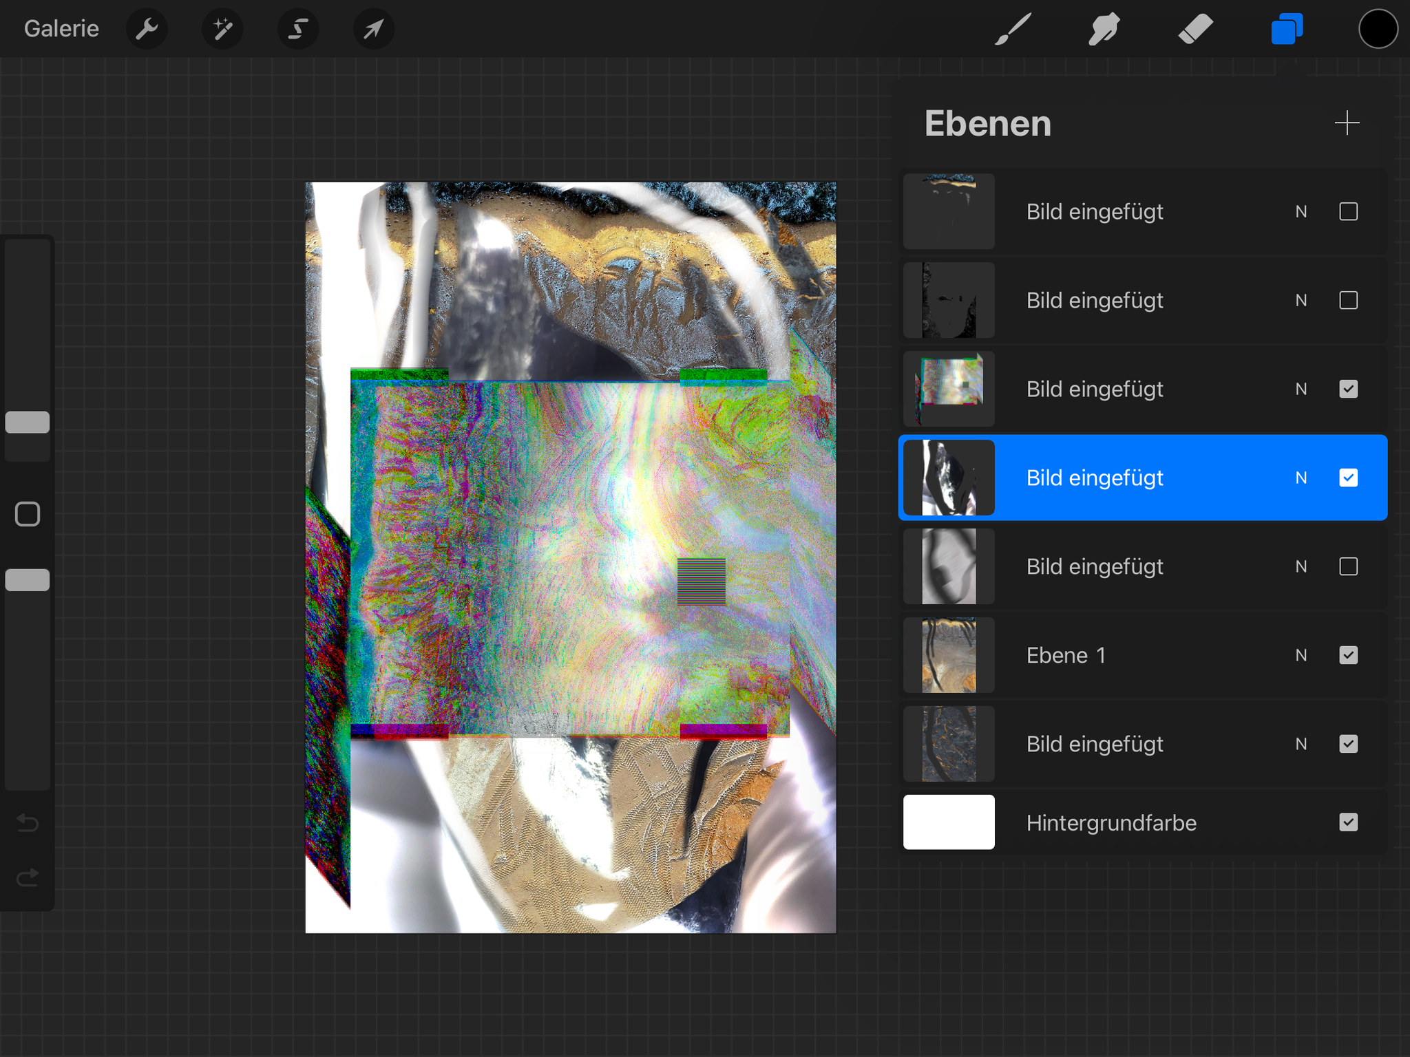Disable Hintergrundfarbe visibility checkbox
1410x1057 pixels.
click(x=1348, y=822)
